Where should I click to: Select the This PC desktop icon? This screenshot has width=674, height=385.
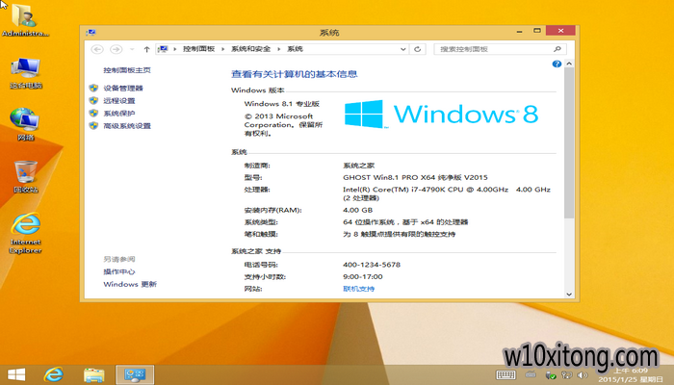26,73
